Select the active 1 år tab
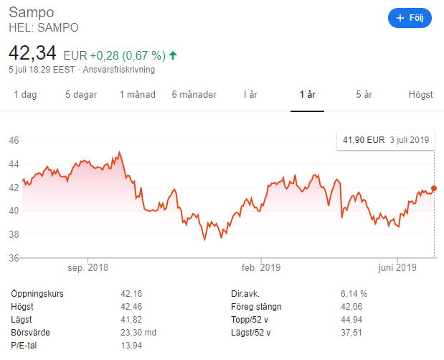The image size is (444, 360). tap(308, 94)
